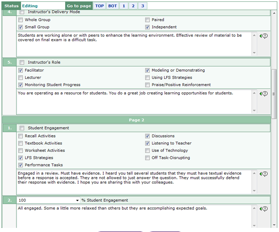Click into Instructor's Role comments text area

[x=134, y=102]
